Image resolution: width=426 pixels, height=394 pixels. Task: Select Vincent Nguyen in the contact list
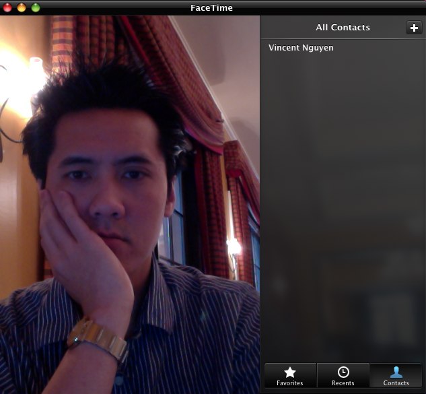click(x=301, y=48)
